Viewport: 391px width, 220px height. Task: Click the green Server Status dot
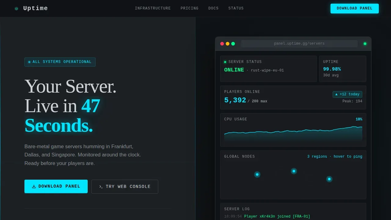point(225,62)
